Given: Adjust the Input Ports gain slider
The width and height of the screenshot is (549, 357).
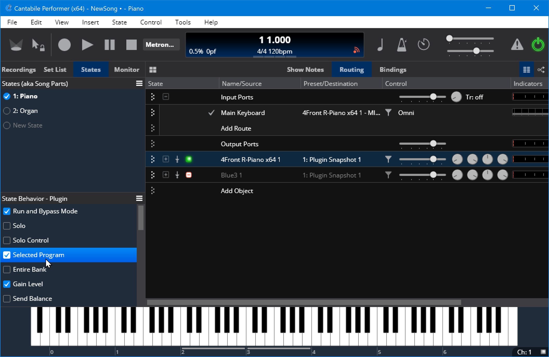Looking at the screenshot, I should [x=422, y=97].
